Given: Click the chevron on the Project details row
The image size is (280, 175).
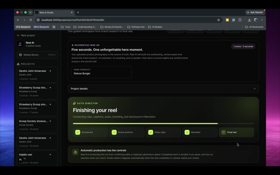Looking at the screenshot, I should point(254,89).
